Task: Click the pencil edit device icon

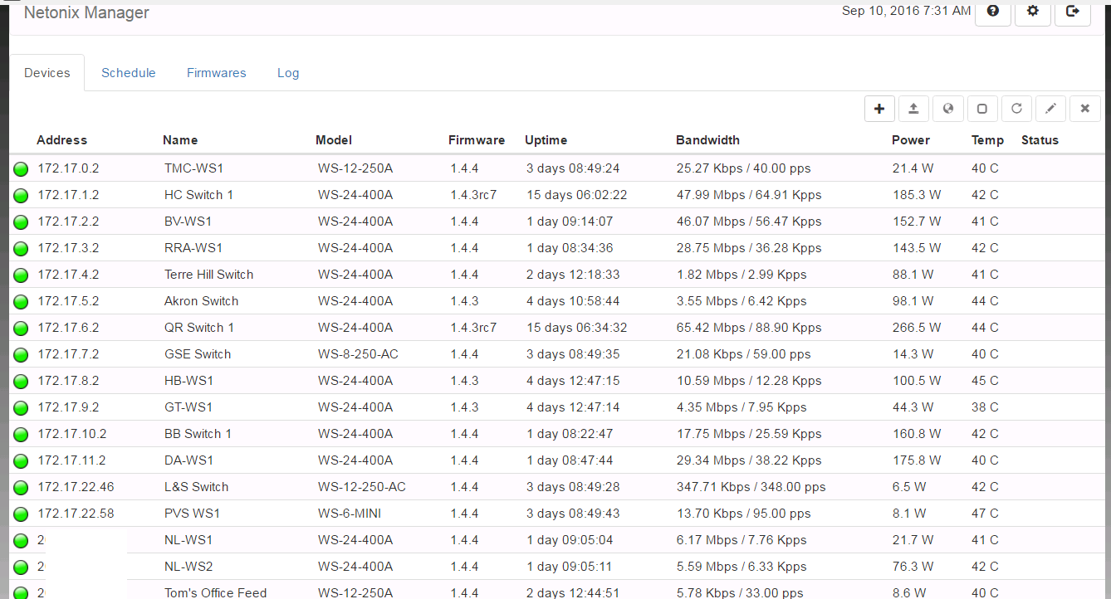Action: click(1050, 109)
